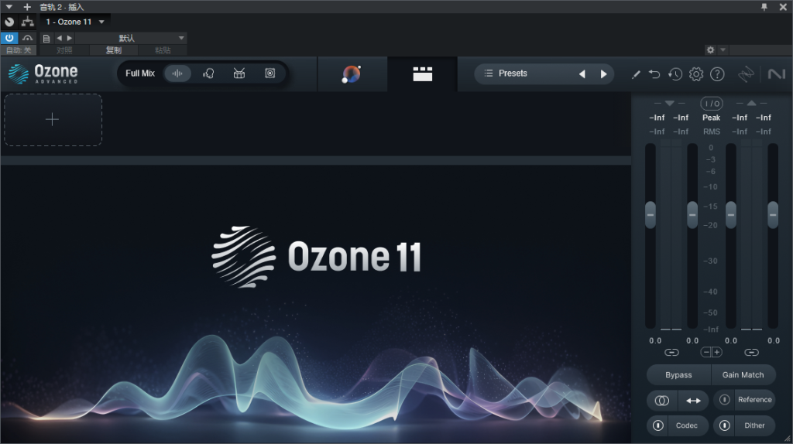
Task: Select the bass speaker stem focus icon
Action: point(270,73)
